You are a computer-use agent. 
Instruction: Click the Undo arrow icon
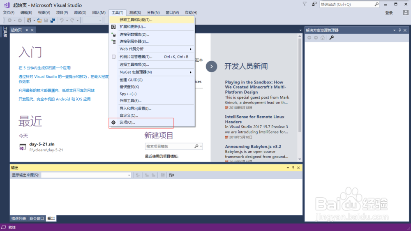point(62,21)
